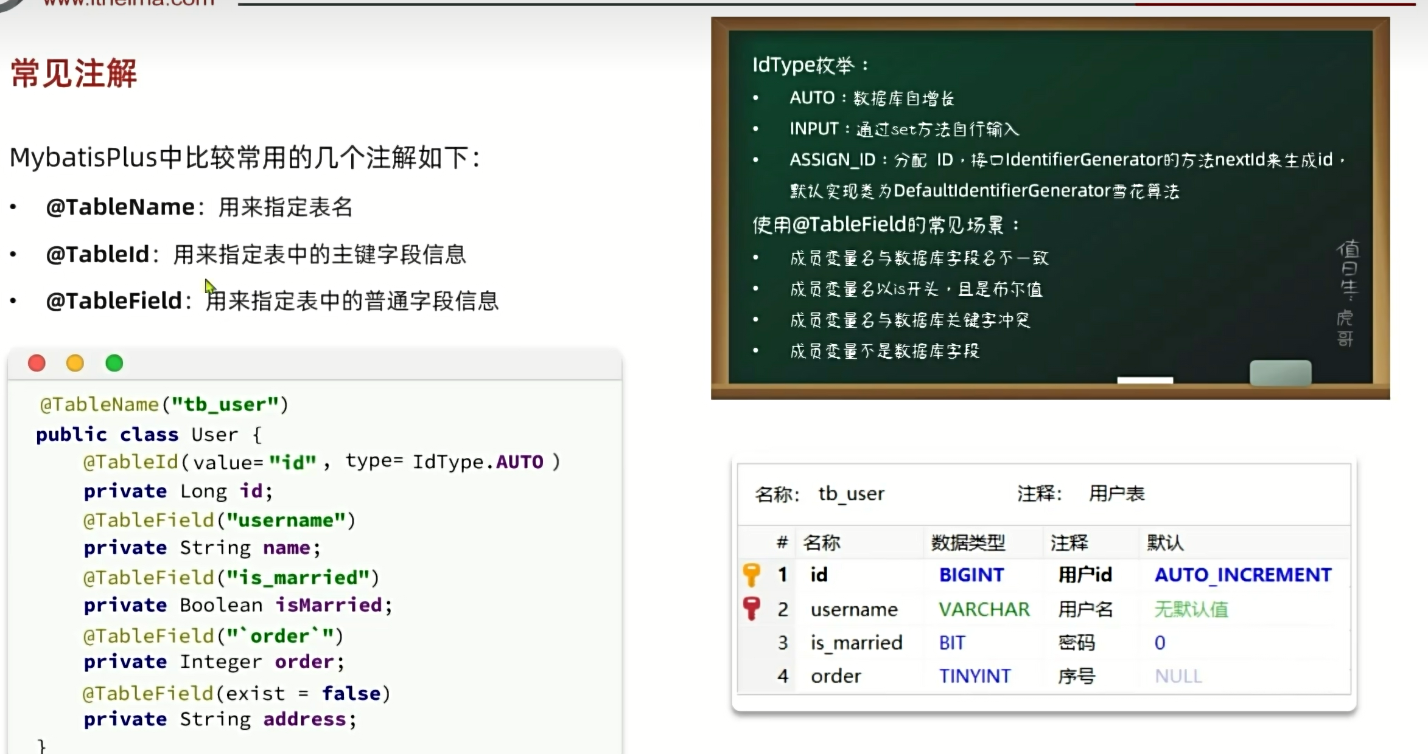Click the red key icon beside username row
The width and height of the screenshot is (1428, 754).
coord(752,608)
